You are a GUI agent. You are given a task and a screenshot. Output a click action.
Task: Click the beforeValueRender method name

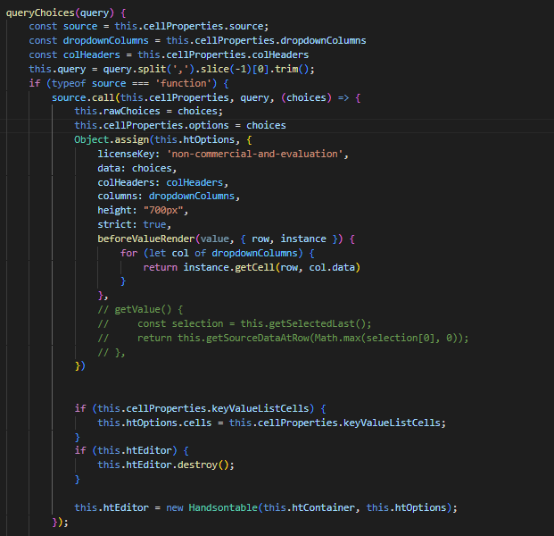146,239
